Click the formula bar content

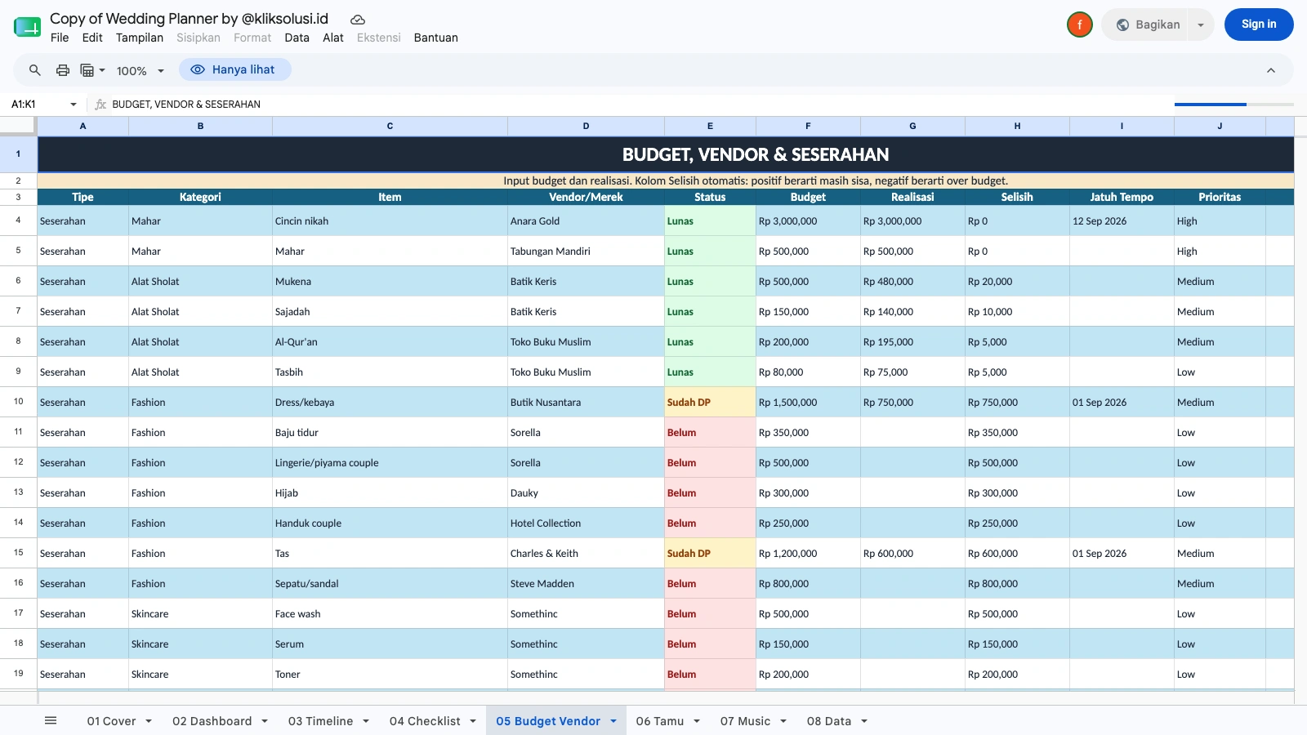coord(186,105)
